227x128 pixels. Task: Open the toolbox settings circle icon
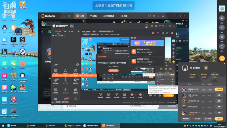pyautogui.click(x=77, y=65)
